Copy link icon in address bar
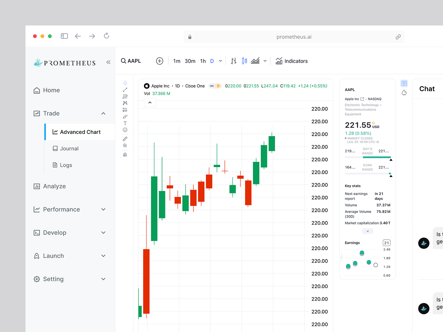443x332 pixels. click(398, 37)
